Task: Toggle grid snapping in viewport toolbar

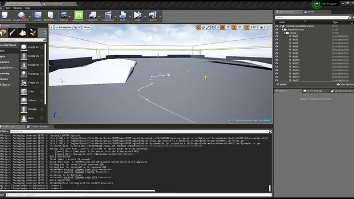Action: pyautogui.click(x=223, y=27)
